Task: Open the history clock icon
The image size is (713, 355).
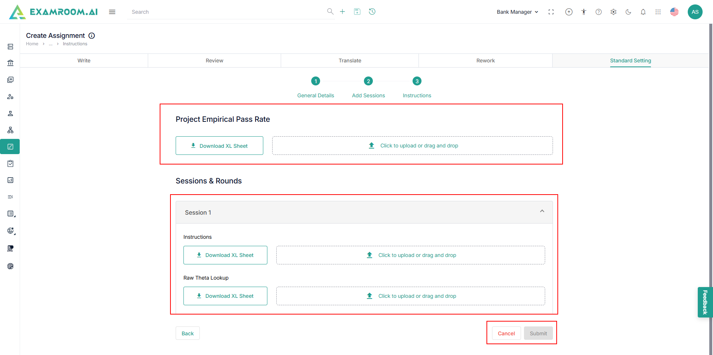Action: pyautogui.click(x=372, y=12)
